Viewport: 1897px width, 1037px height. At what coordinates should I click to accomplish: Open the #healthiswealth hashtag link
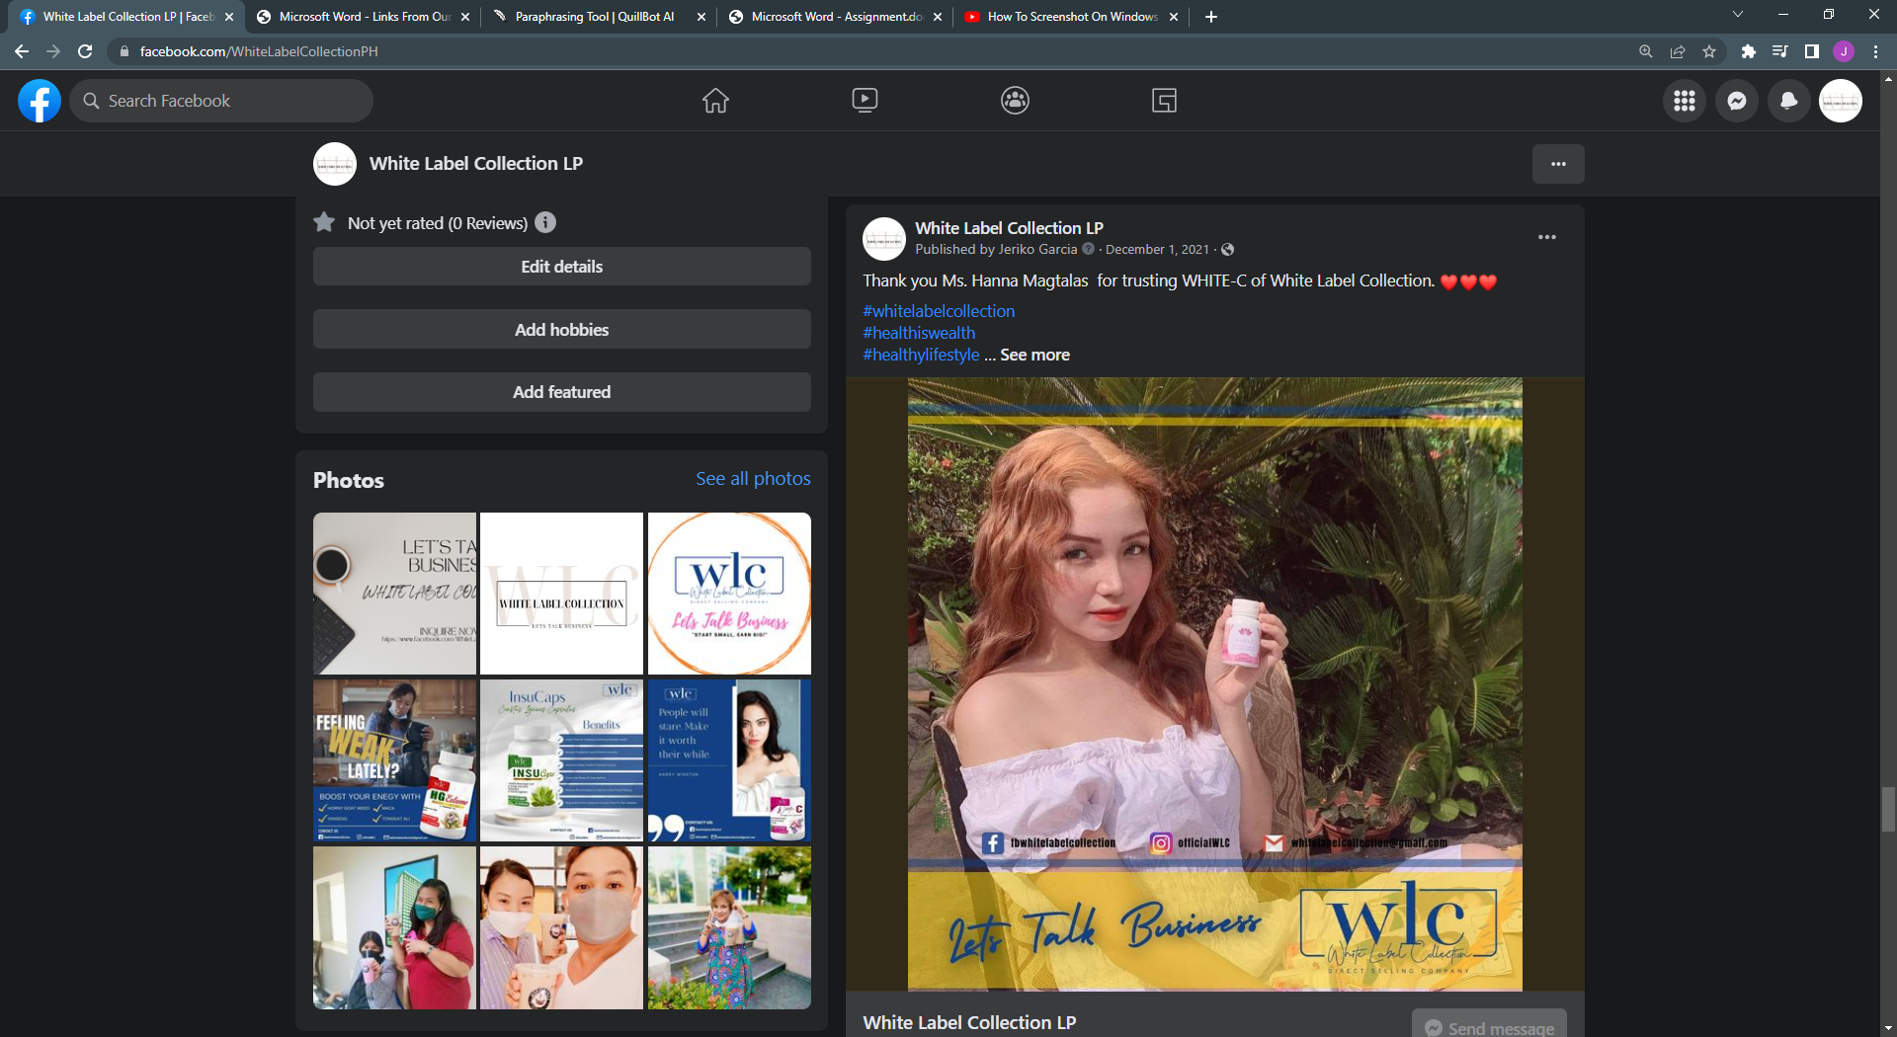click(x=919, y=333)
